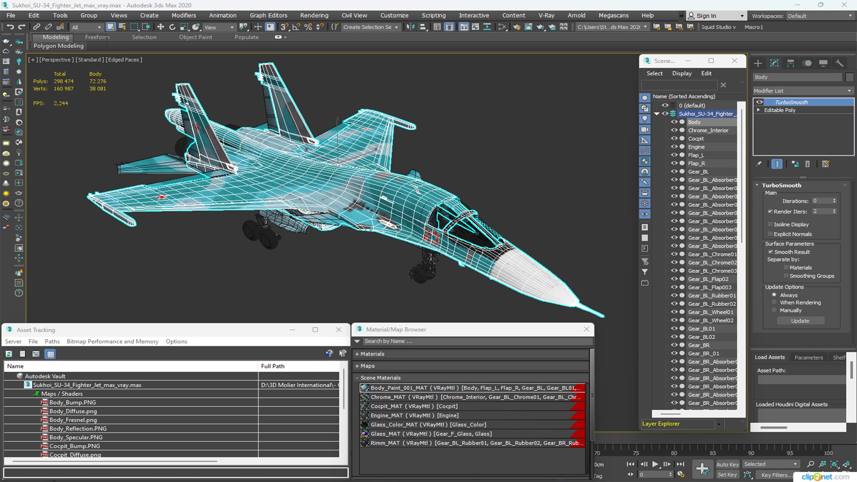Switch to the Freeform ribbon tab

tap(97, 37)
